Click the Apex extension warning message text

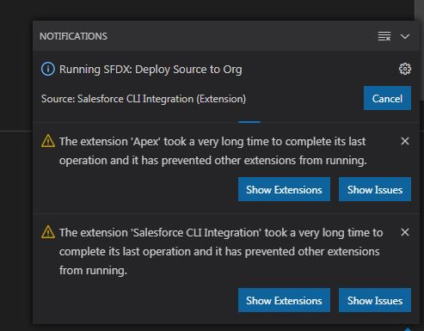(212, 151)
